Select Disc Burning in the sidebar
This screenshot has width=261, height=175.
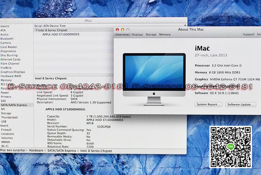coord(9,55)
